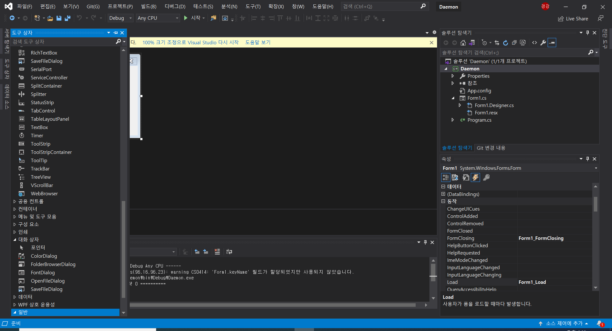Click the Visual Studio search box

(x=384, y=6)
